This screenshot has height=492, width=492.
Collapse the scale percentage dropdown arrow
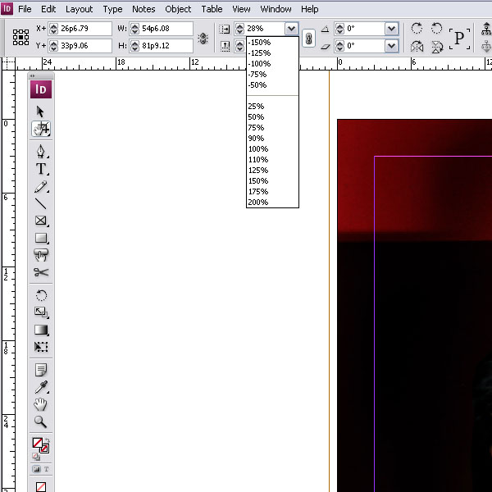(291, 29)
